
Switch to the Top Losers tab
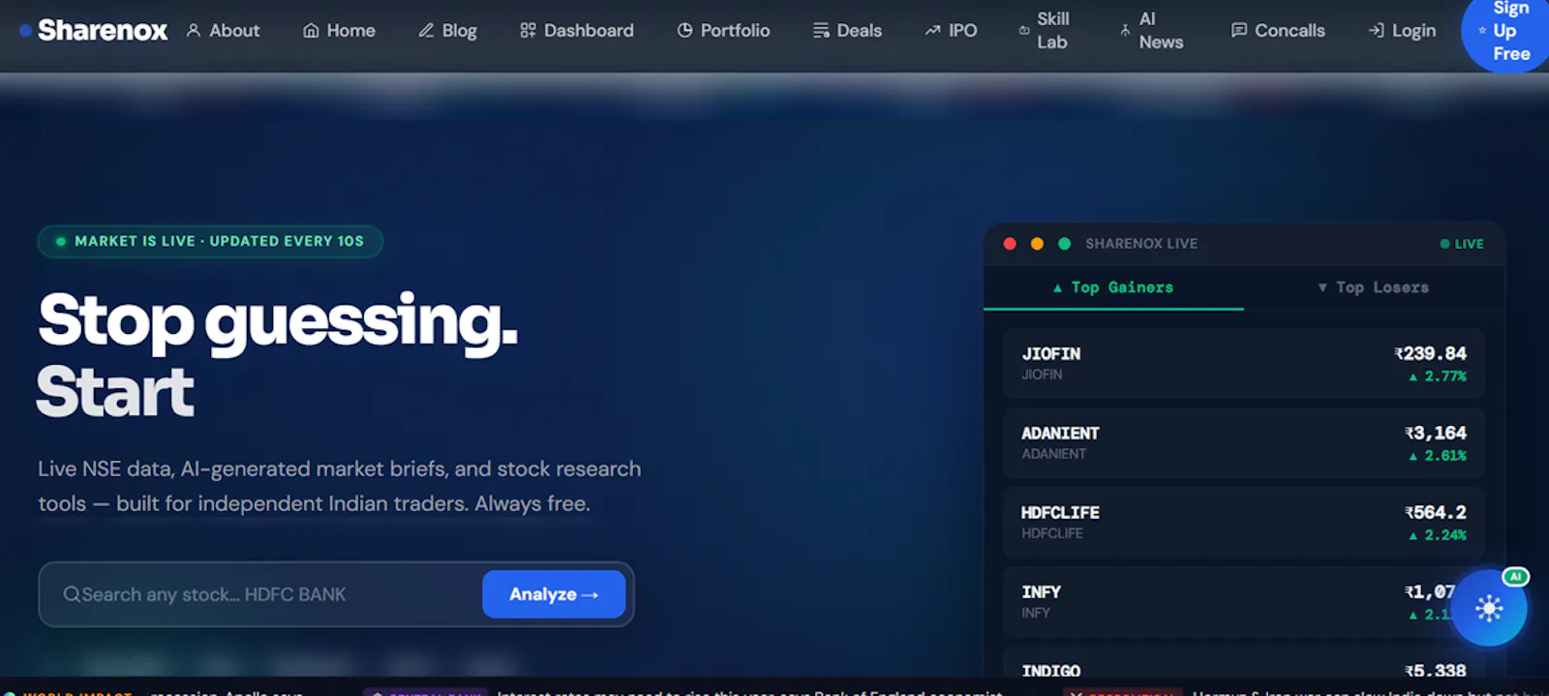pyautogui.click(x=1374, y=287)
